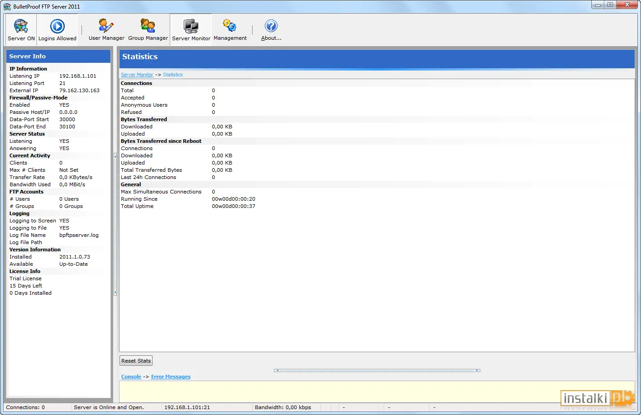
Task: Toggle the Server ON button
Action: point(21,30)
